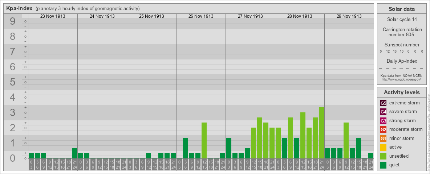Click the G4 severe storm icon

click(x=383, y=112)
